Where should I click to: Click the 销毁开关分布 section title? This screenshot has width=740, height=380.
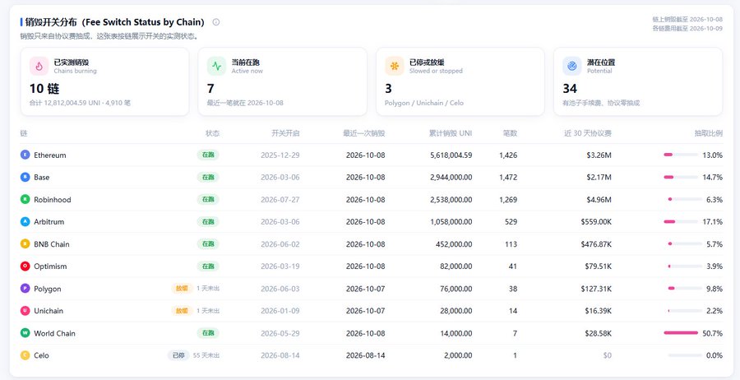[115, 21]
